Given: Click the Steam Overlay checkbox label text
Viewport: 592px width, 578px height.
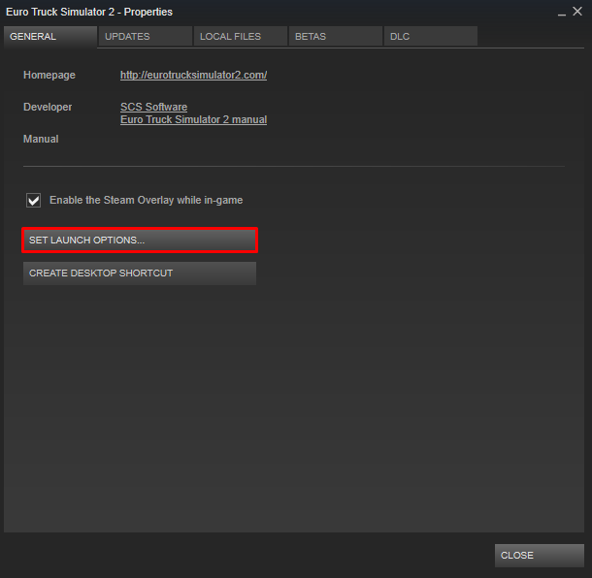Looking at the screenshot, I should click(x=147, y=200).
